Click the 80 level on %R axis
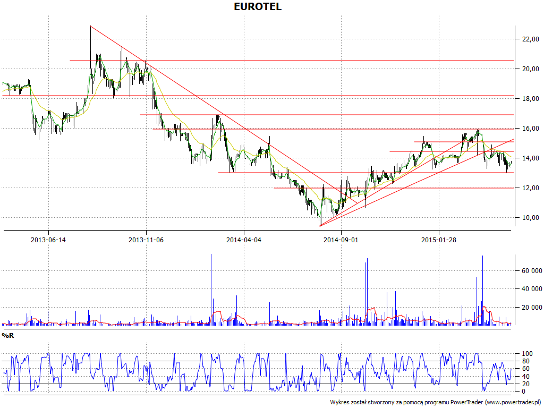 click(525, 361)
